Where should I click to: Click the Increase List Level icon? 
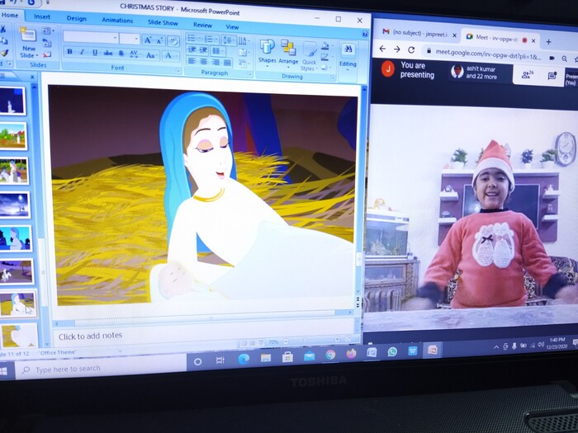point(203,50)
